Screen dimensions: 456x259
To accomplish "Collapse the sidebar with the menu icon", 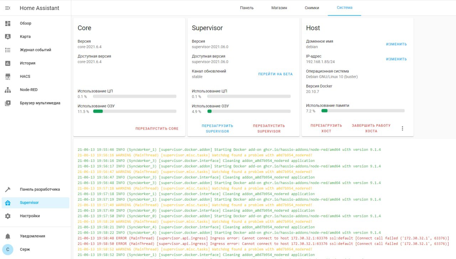I will (8, 8).
